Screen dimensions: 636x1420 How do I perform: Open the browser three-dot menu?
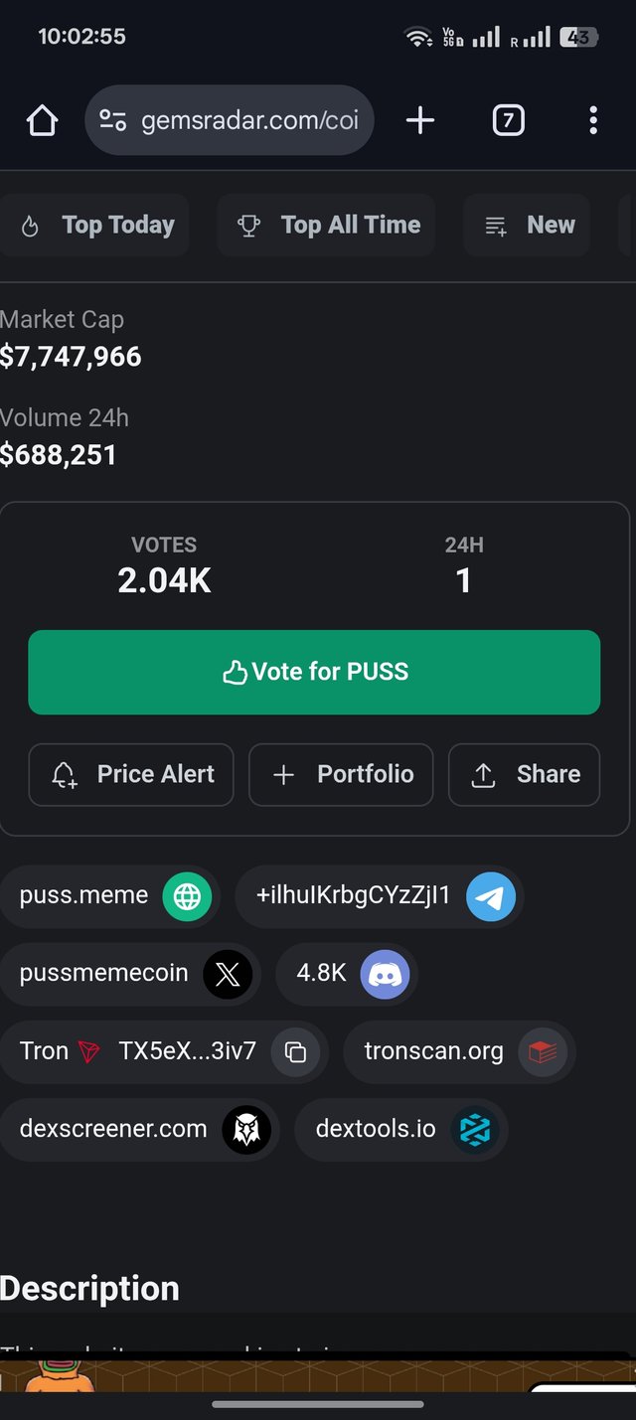[593, 121]
